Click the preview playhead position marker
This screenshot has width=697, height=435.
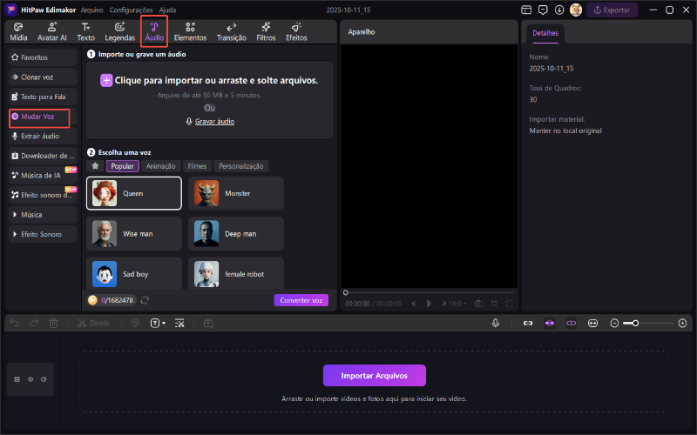(345, 292)
